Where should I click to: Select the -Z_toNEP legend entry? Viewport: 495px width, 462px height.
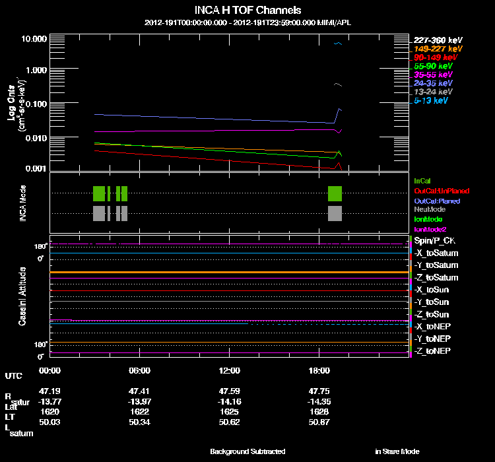click(x=433, y=350)
